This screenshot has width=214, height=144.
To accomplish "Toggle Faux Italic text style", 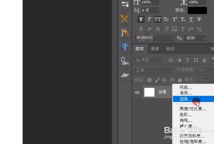I will [149, 19].
